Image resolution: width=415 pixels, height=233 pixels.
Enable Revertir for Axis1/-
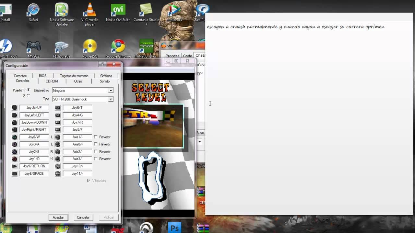click(x=96, y=137)
